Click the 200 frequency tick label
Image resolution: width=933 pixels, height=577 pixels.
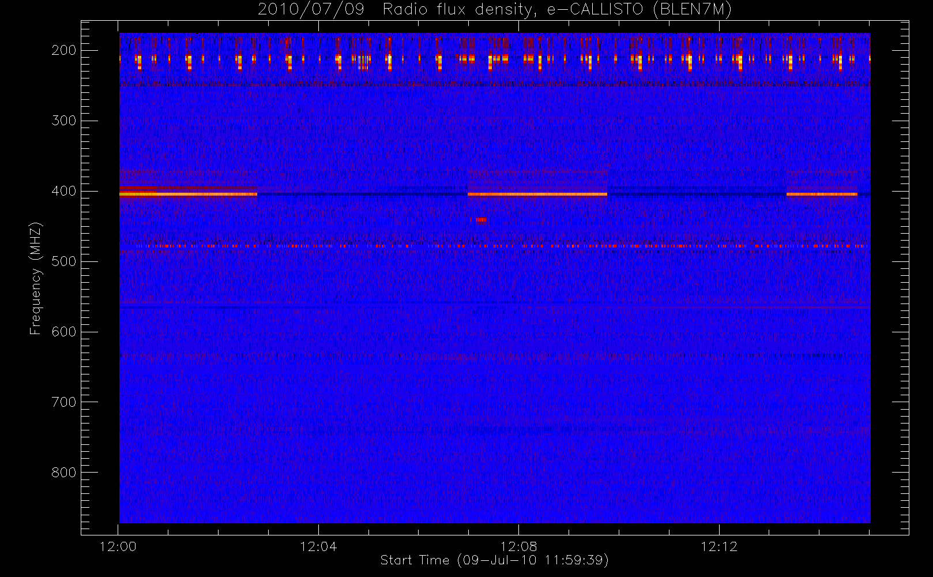click(x=64, y=50)
